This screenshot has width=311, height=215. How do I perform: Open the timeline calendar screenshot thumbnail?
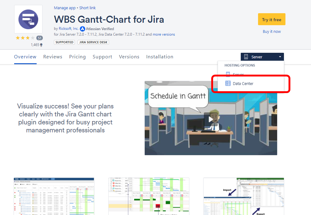click(149, 196)
